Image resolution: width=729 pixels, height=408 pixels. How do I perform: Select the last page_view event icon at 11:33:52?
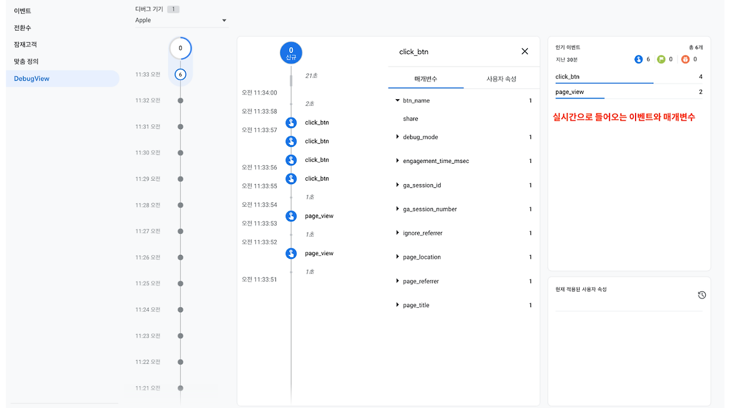tap(291, 254)
